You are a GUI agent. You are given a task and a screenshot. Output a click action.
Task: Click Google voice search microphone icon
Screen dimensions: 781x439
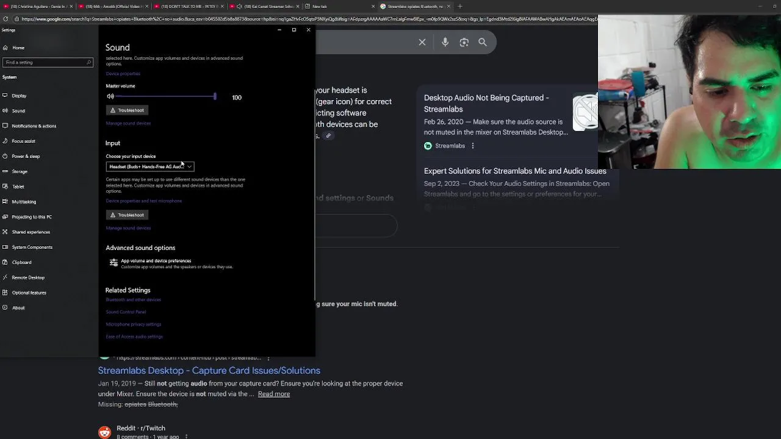[445, 42]
